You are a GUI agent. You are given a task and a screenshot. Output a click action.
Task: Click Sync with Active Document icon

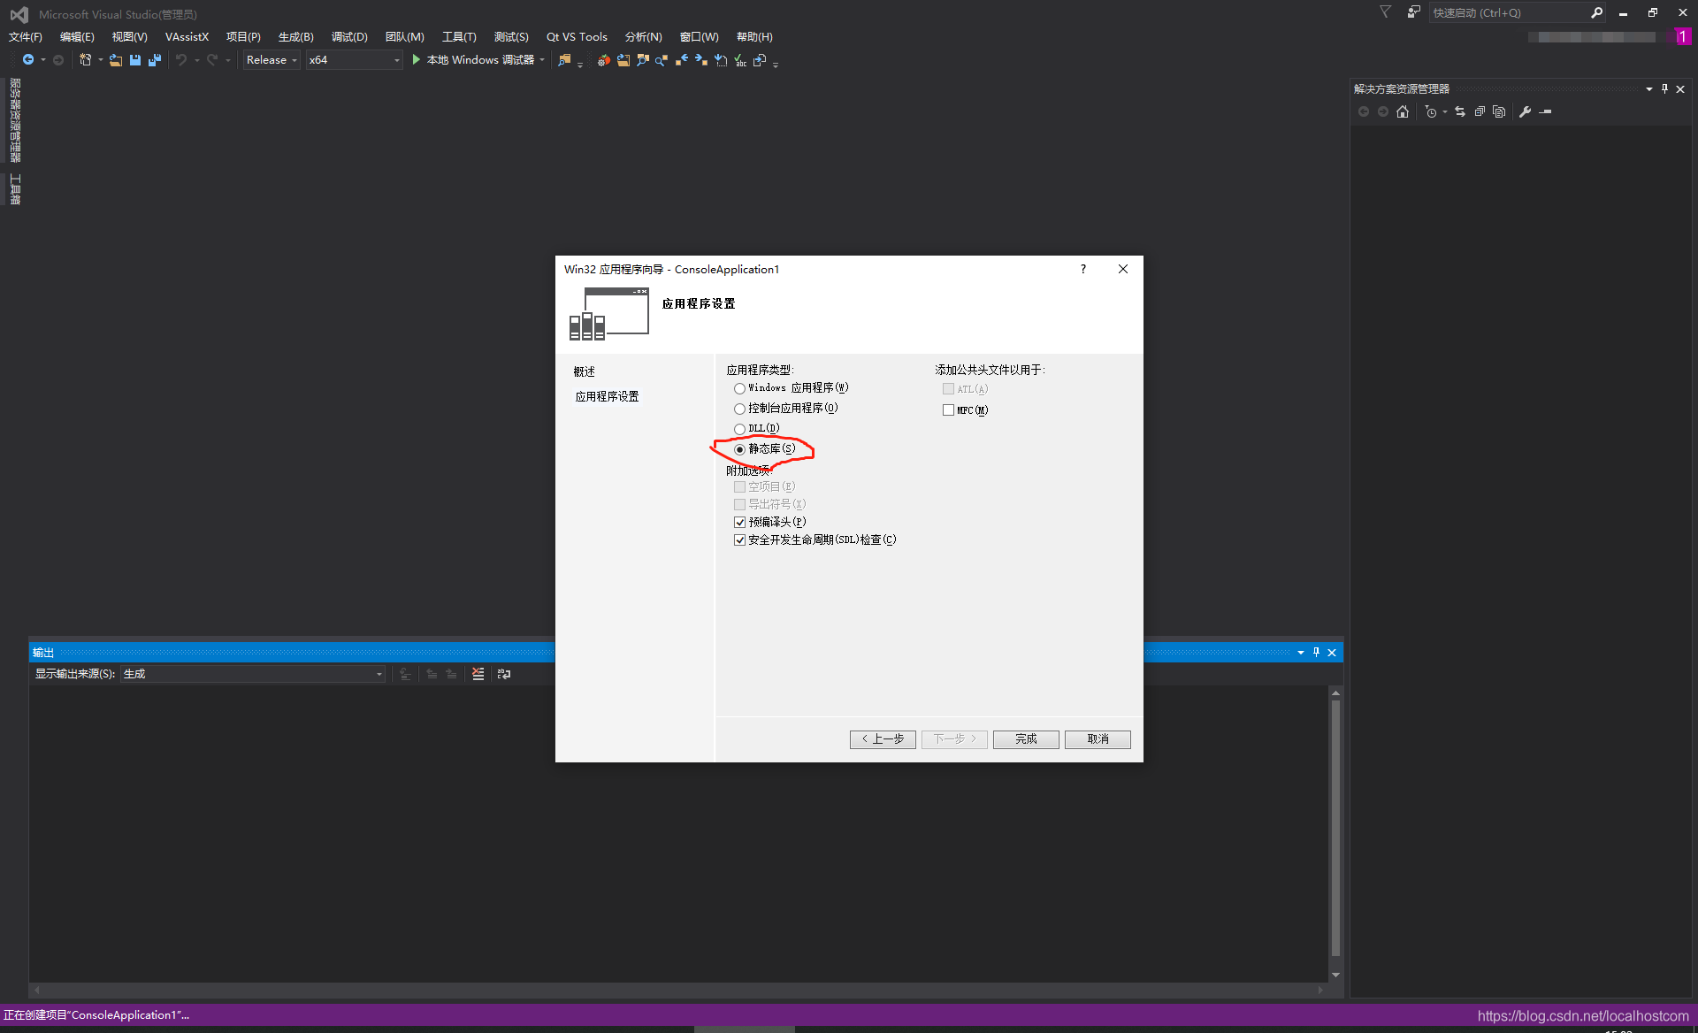(1460, 111)
